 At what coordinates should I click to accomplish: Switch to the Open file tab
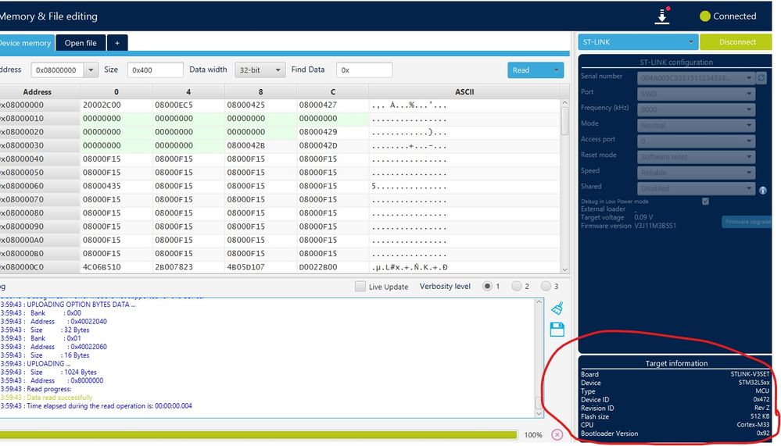tap(81, 43)
